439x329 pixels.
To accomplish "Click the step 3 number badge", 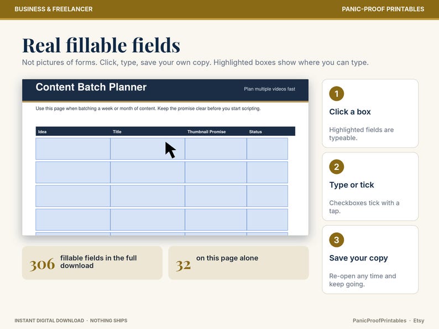I will click(336, 240).
